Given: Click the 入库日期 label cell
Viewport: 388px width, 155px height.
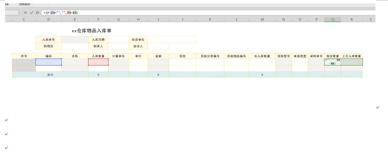Looking at the screenshot, I should (x=98, y=40).
